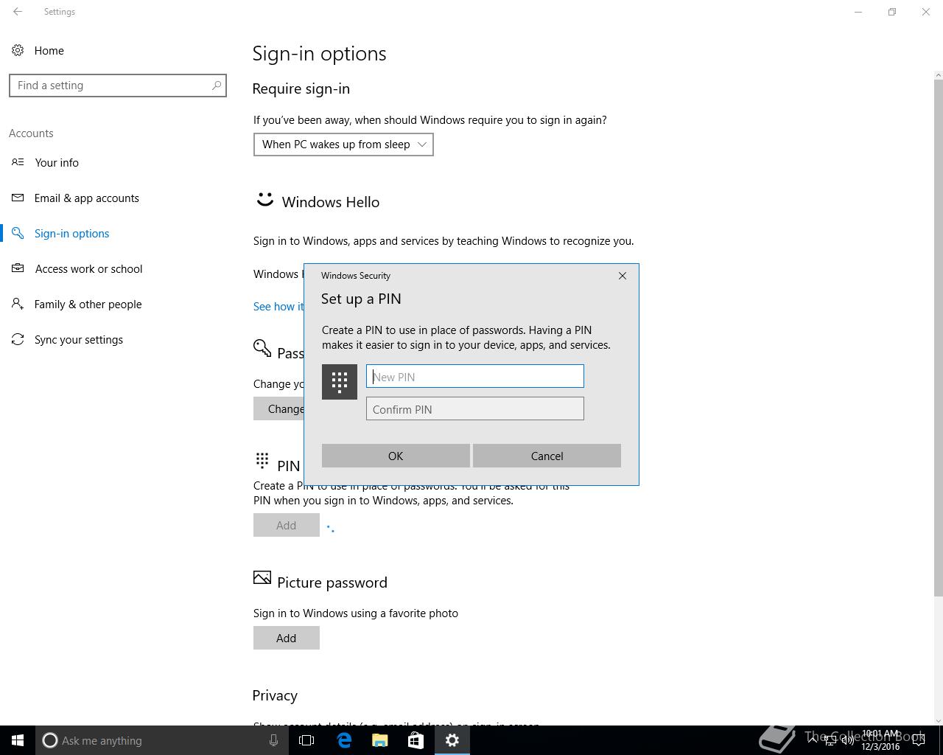943x755 pixels.
Task: Click the Cortana Ask me anything box
Action: (162, 740)
